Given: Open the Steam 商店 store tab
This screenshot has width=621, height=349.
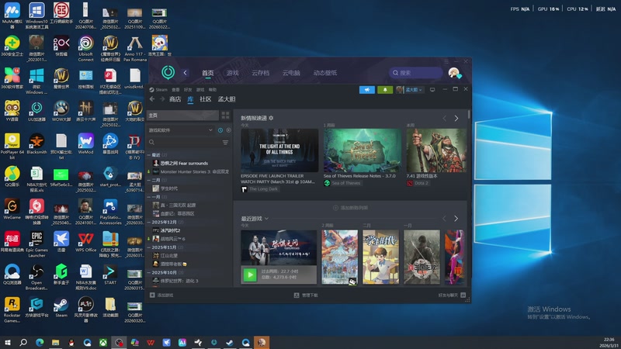Looking at the screenshot, I should point(175,99).
